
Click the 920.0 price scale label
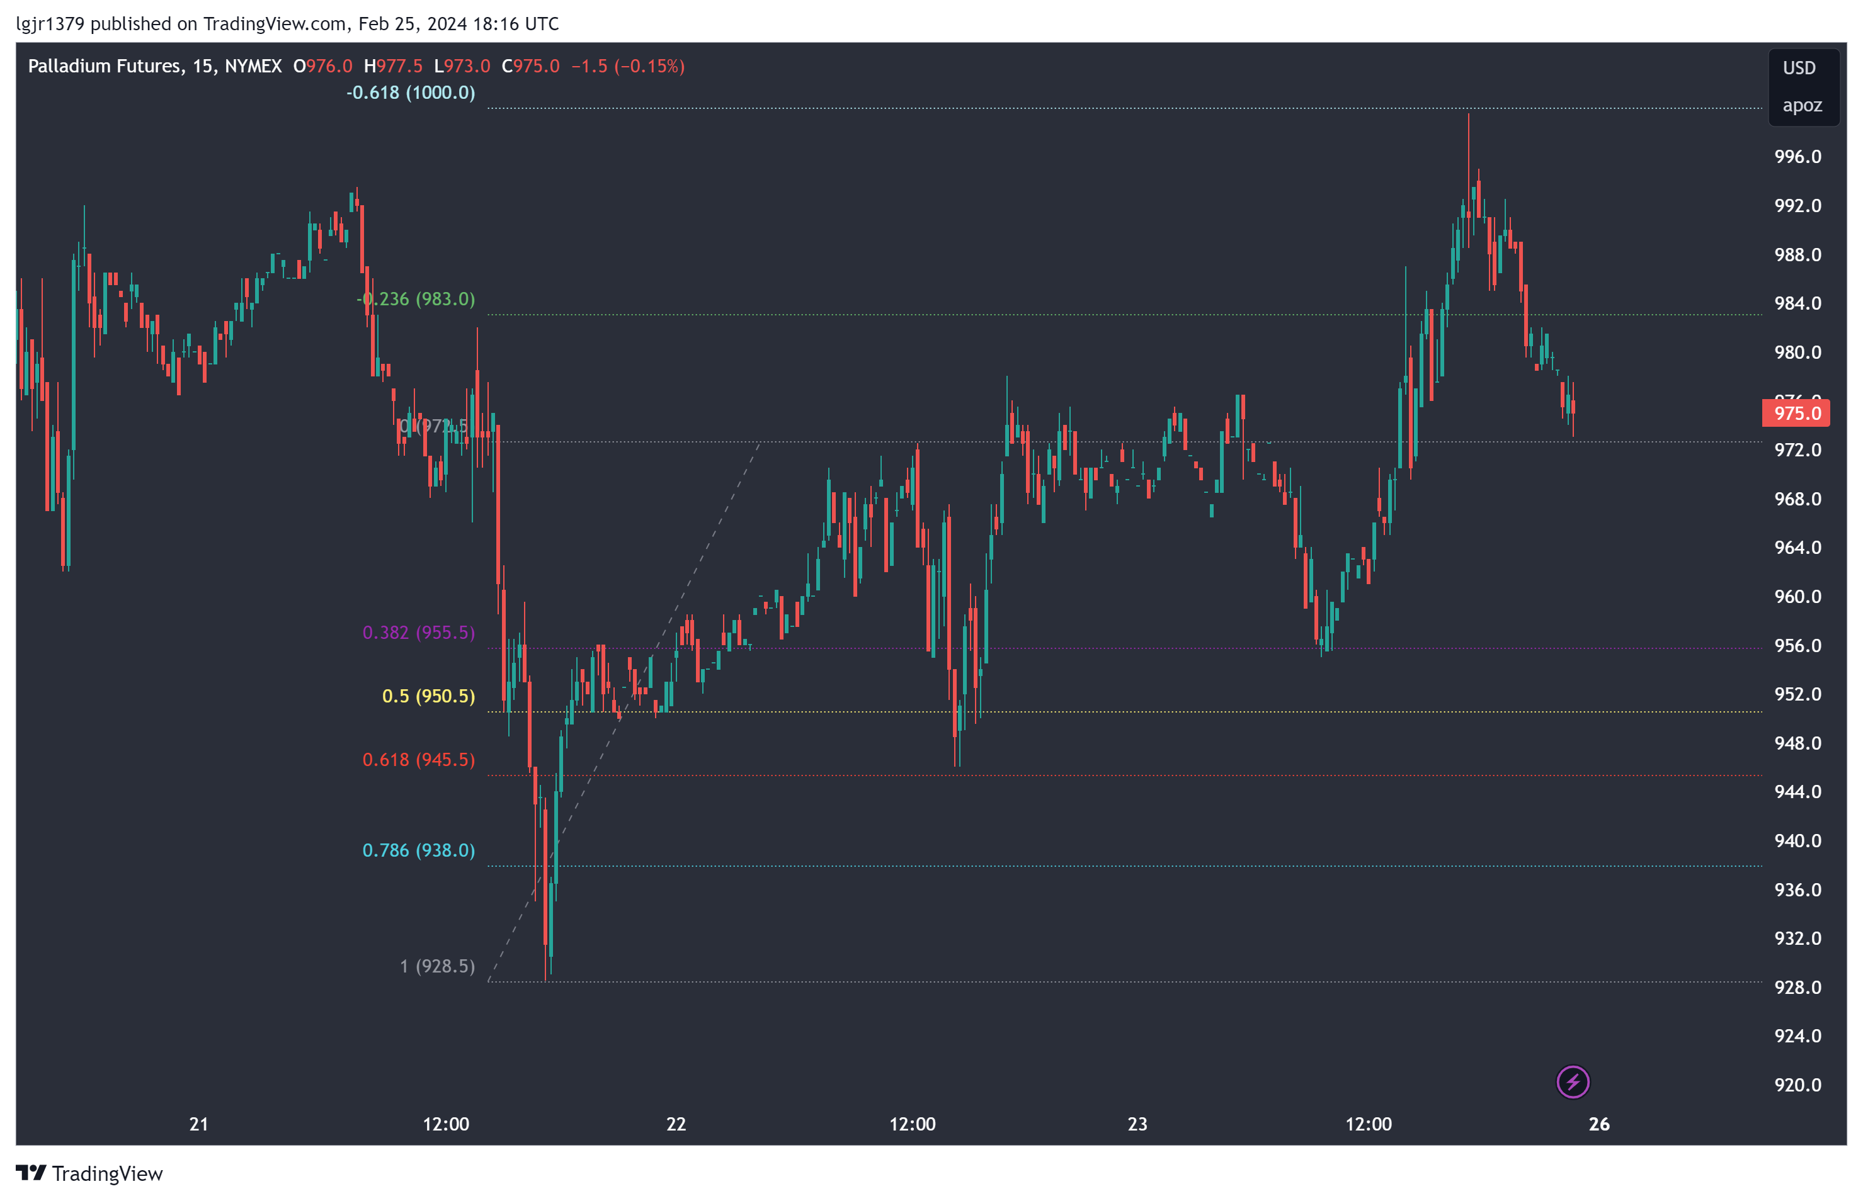(1797, 1085)
